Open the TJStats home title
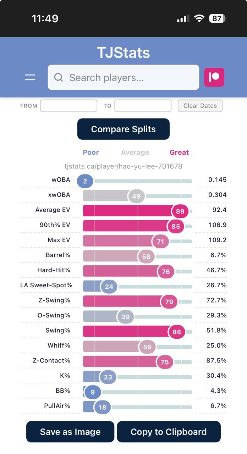The image size is (247, 454). [123, 53]
